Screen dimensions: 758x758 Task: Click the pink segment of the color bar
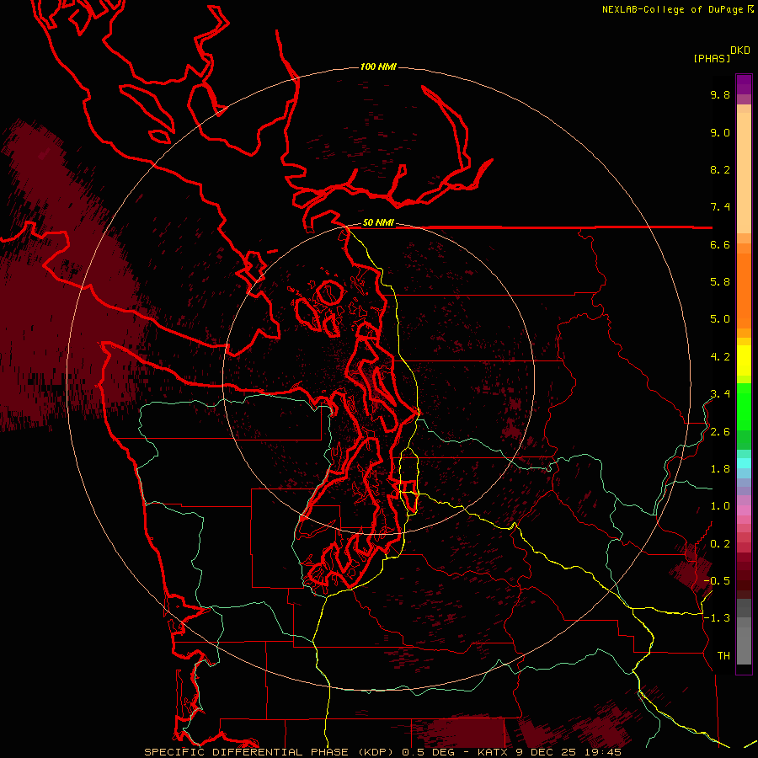[744, 510]
